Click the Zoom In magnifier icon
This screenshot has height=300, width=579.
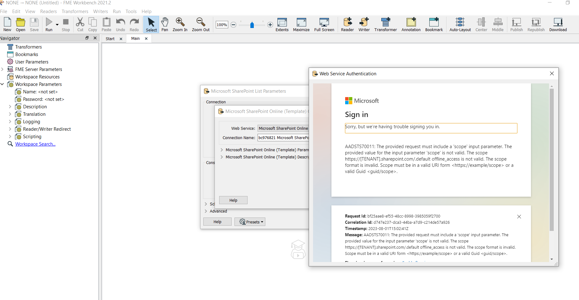(x=180, y=25)
